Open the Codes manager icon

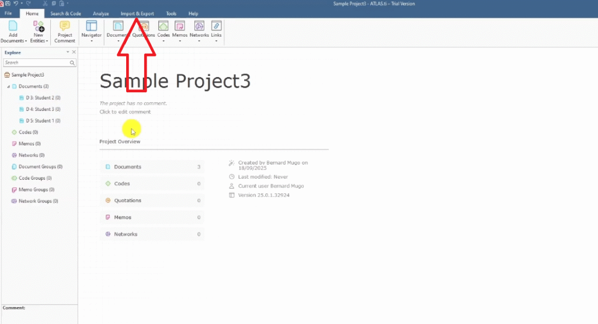tap(164, 26)
